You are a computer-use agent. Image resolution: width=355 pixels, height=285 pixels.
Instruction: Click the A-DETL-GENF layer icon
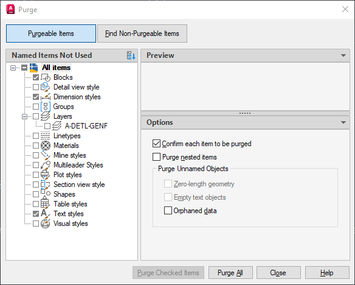(57, 126)
